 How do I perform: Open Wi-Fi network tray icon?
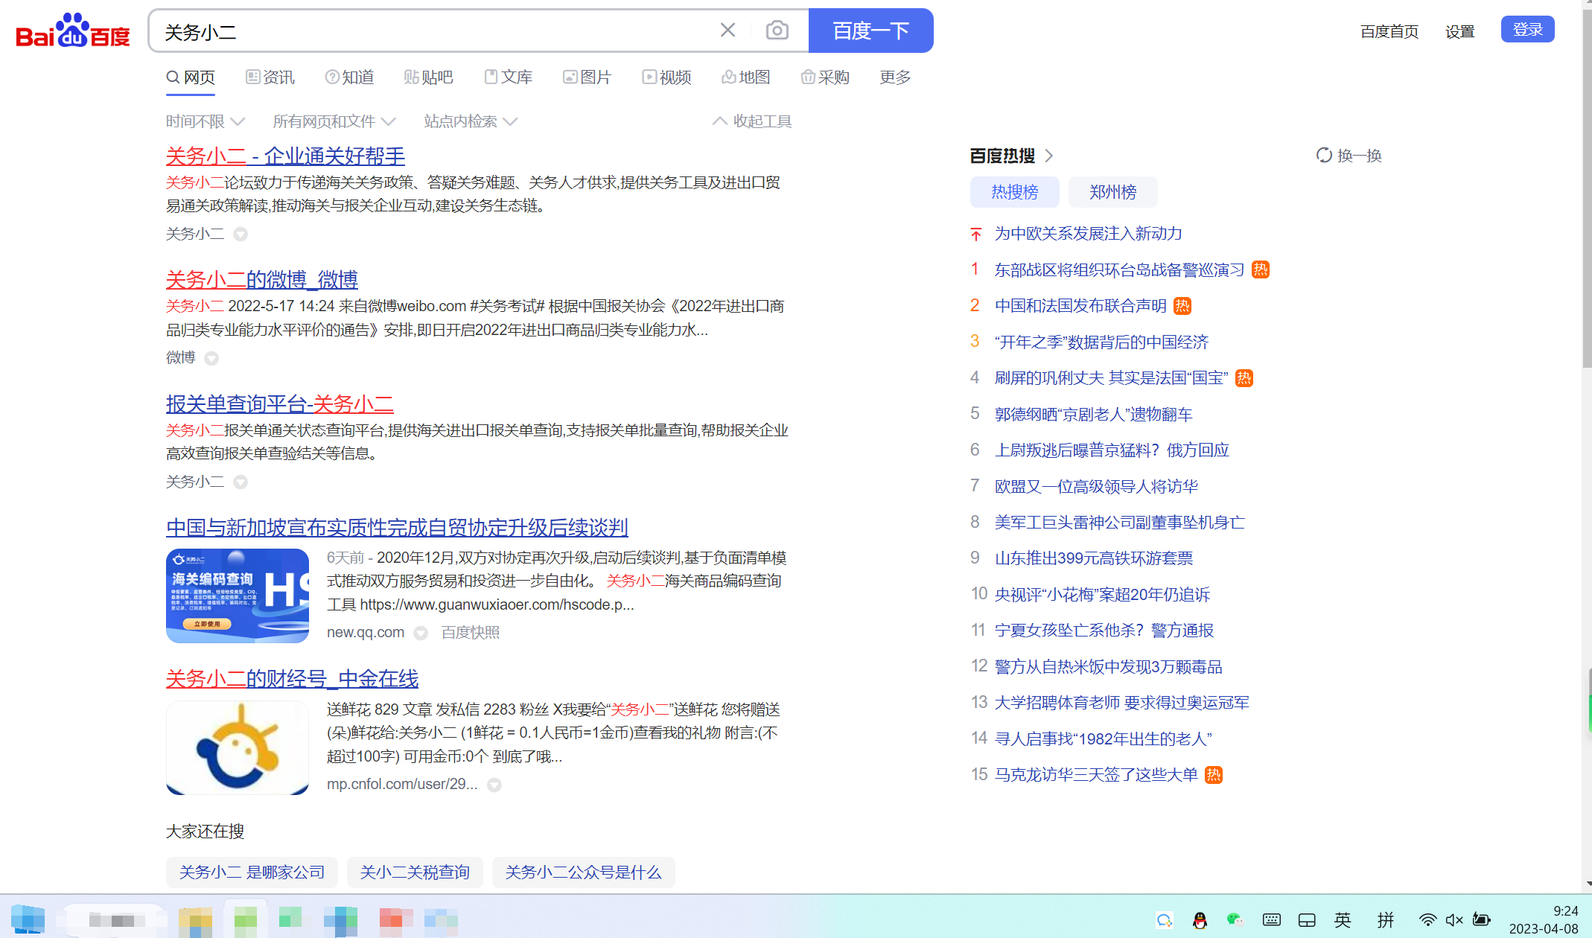point(1427,920)
